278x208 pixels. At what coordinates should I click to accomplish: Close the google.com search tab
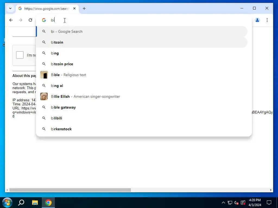(74, 8)
